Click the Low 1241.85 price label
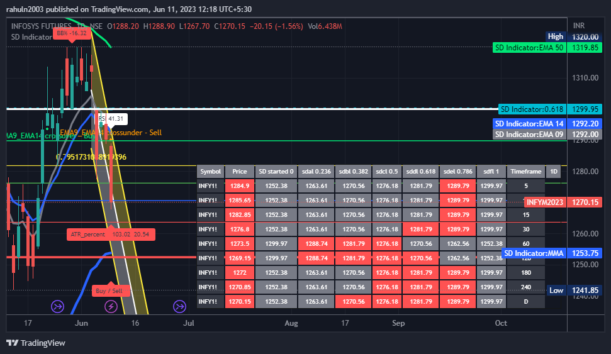 click(x=574, y=290)
